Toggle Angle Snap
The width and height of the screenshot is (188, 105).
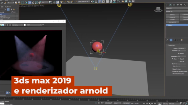point(65,2)
